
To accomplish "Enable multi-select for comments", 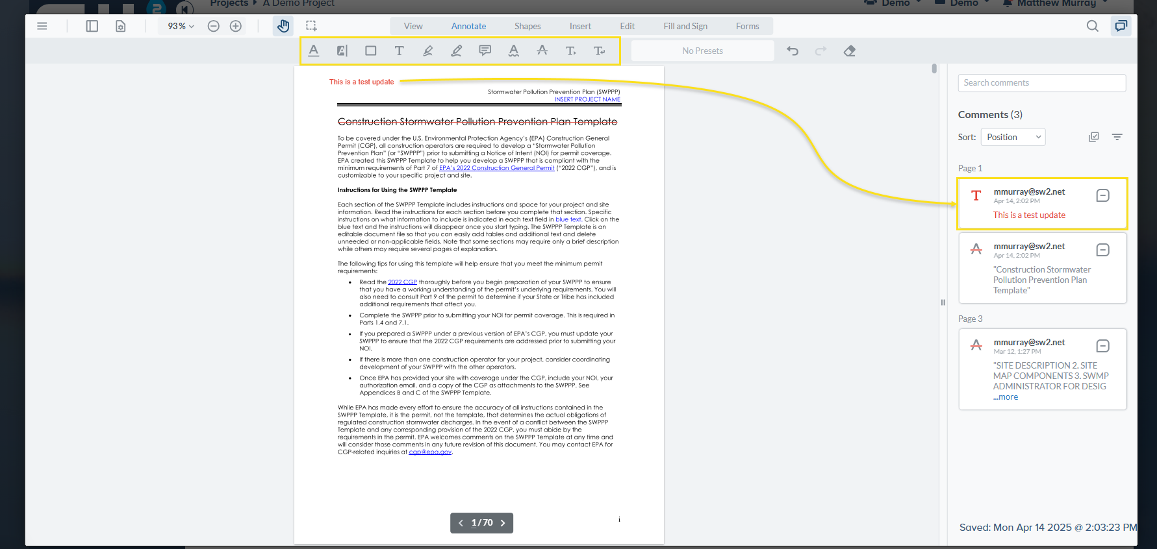I will tap(1094, 137).
